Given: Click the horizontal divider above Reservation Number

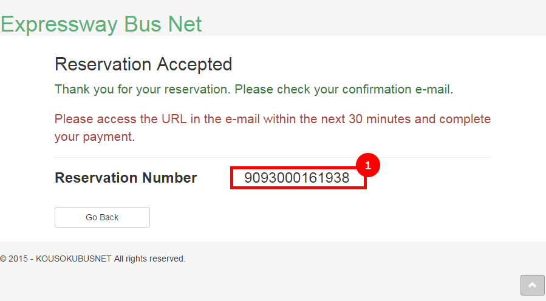Looking at the screenshot, I should click(273, 158).
